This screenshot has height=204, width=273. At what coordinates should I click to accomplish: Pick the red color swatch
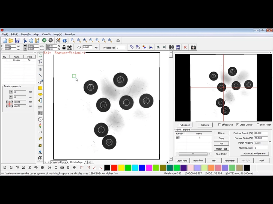114,168
